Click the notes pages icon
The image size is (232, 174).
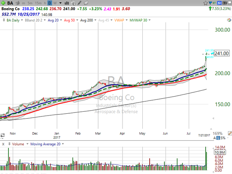[x=86, y=3]
